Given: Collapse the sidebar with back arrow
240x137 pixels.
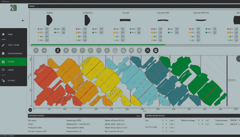Looking at the screenshot, I should (x=23, y=21).
